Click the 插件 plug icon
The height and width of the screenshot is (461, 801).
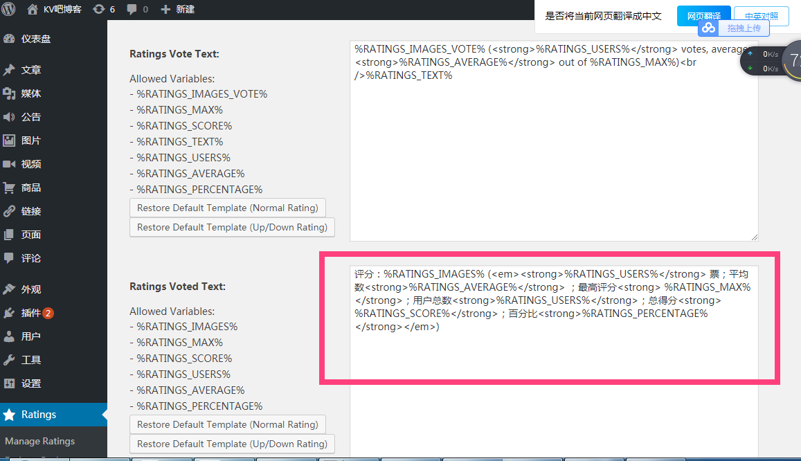pos(9,313)
